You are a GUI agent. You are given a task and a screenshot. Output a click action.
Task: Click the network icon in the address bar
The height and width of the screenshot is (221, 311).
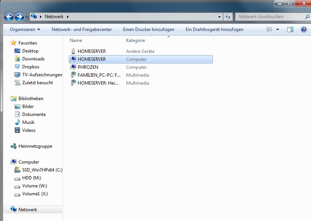(x=34, y=17)
